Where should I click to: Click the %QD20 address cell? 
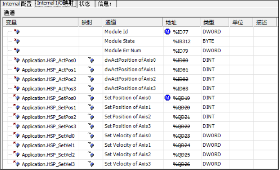point(181,107)
